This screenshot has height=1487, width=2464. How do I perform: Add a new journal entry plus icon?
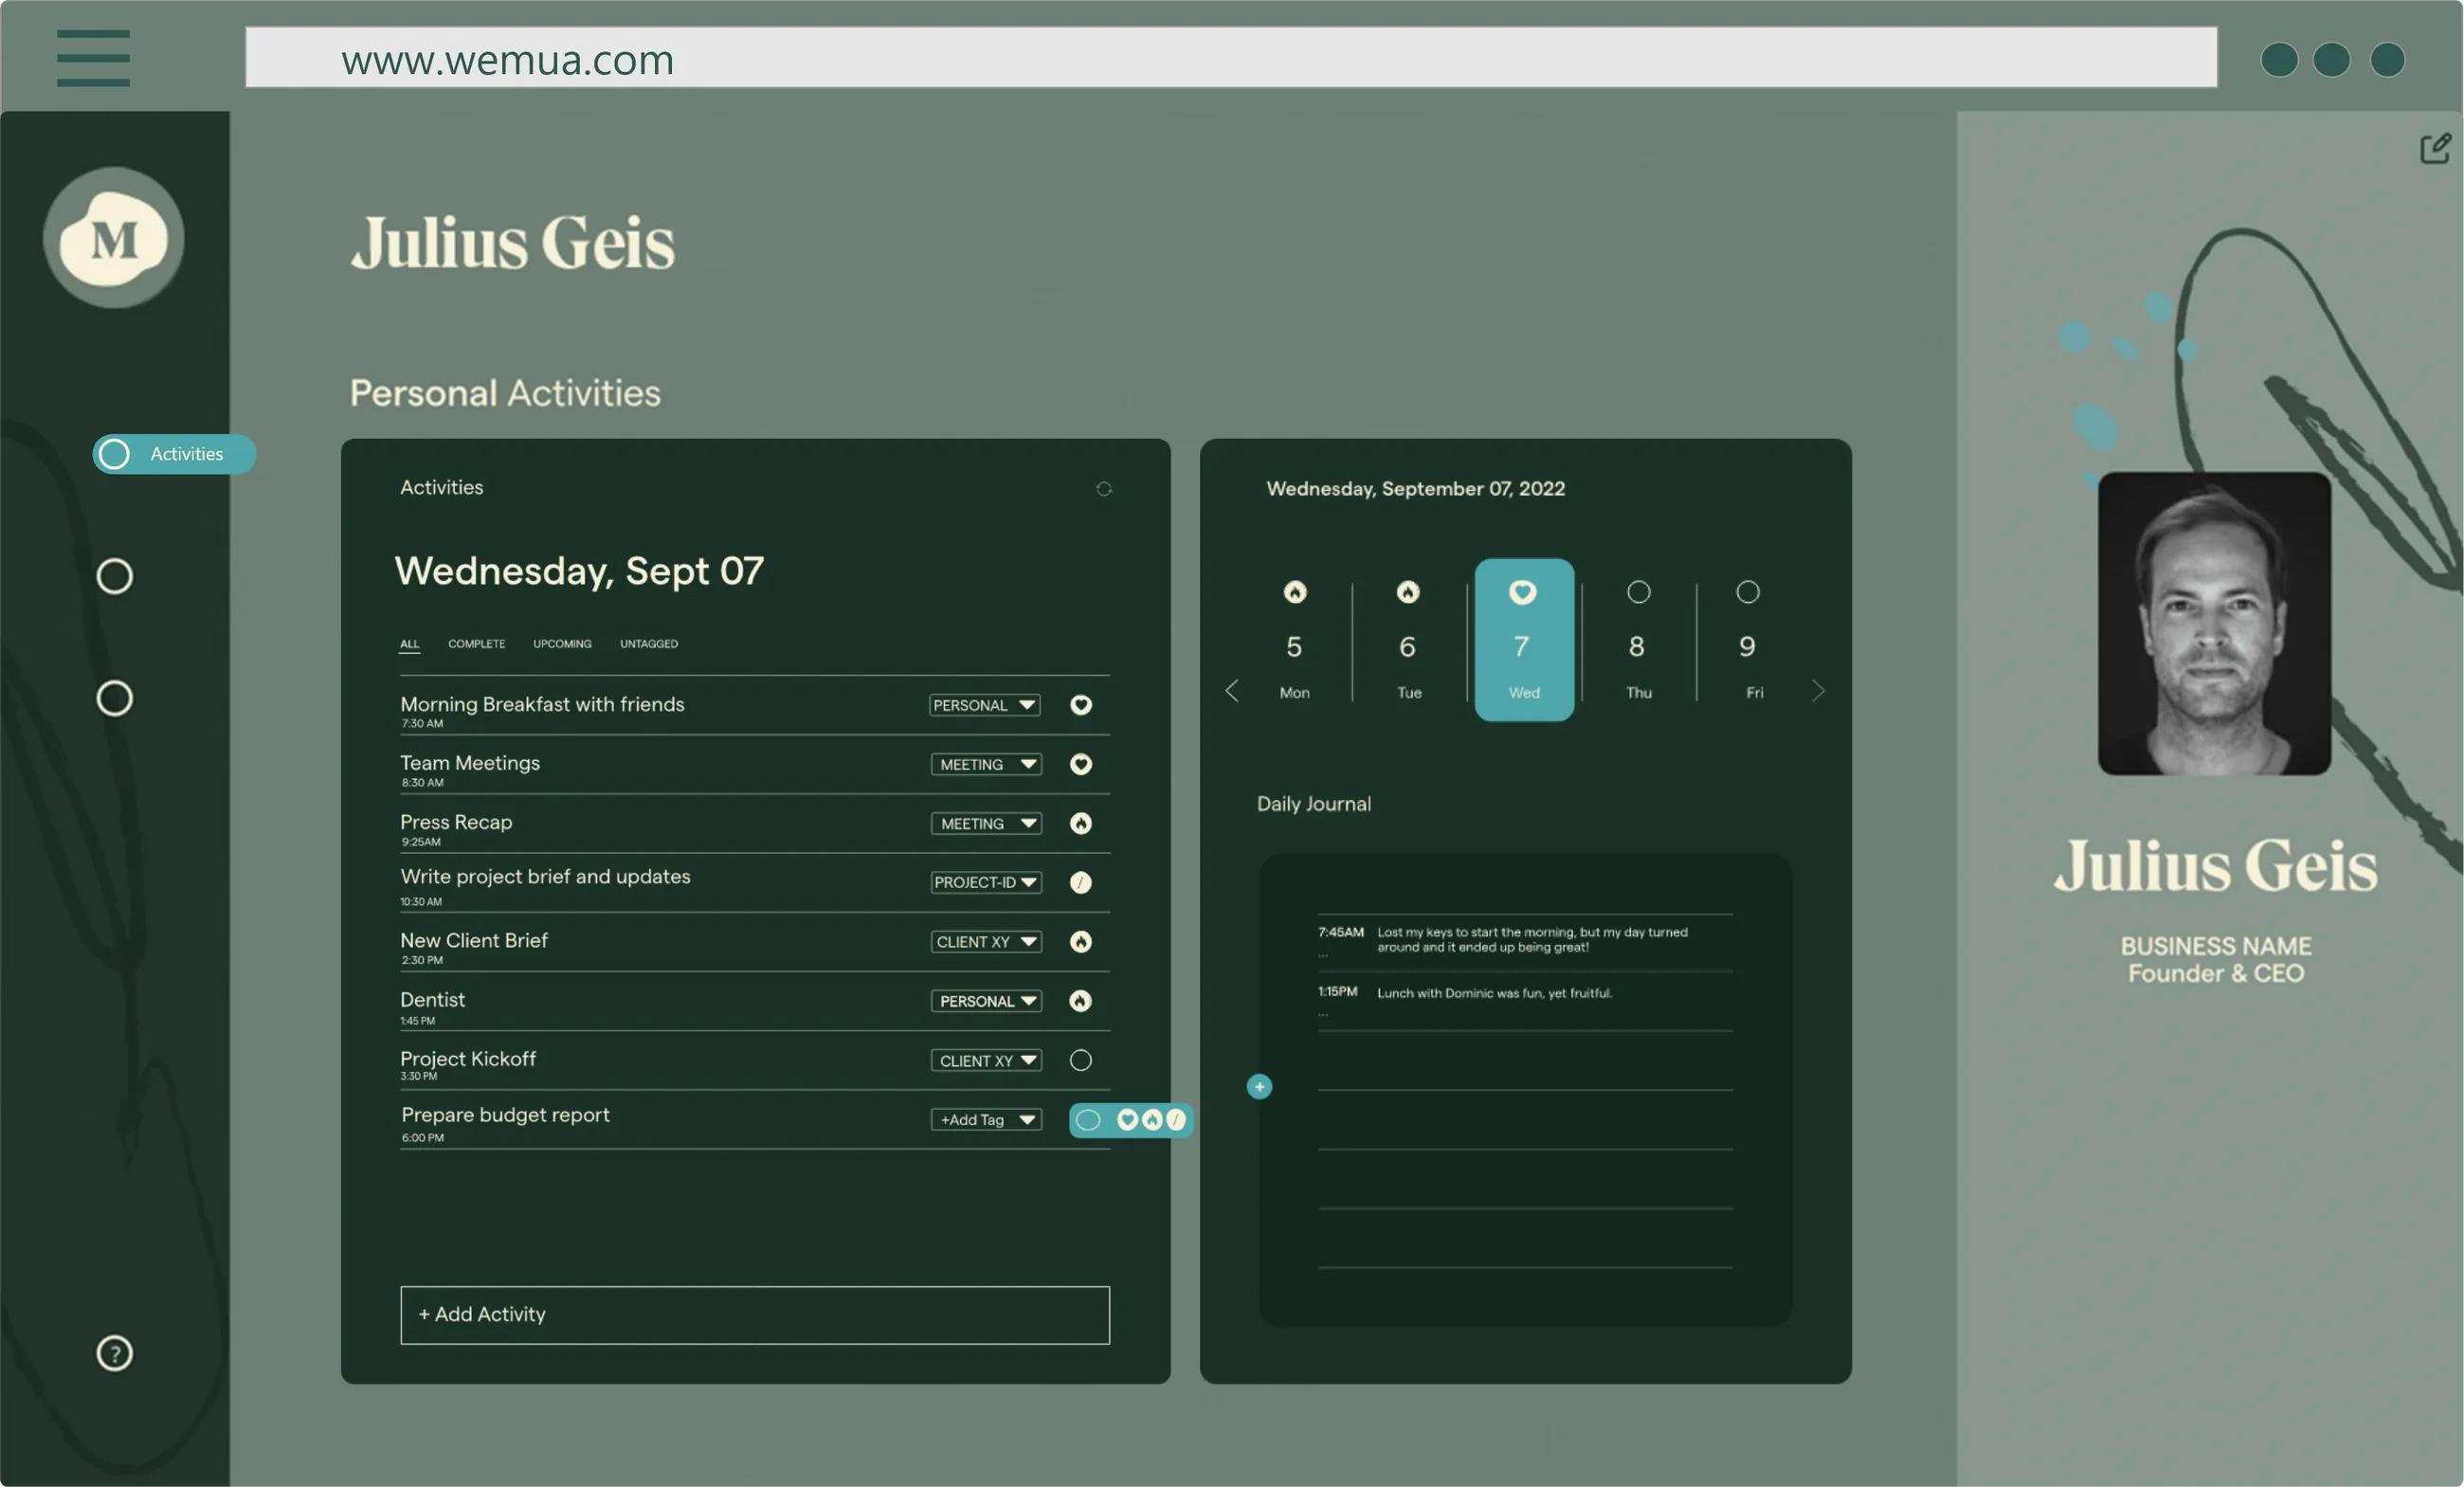click(1259, 1086)
